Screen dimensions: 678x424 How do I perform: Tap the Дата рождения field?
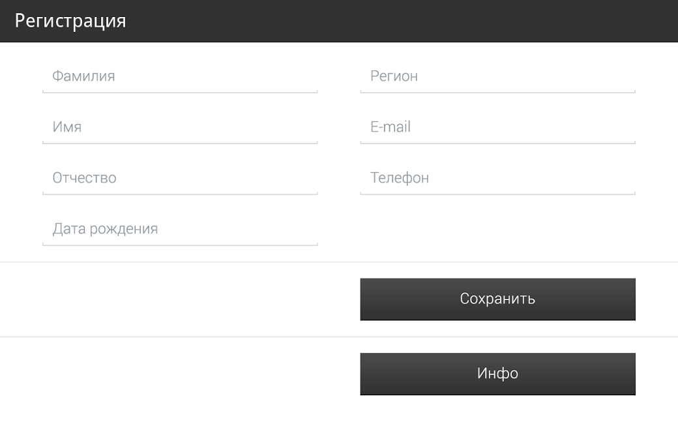pos(180,229)
